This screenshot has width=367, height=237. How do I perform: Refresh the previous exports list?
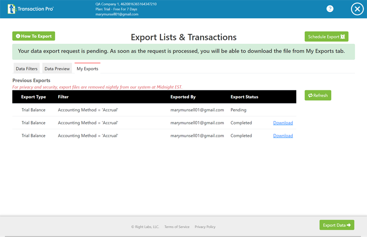(x=318, y=95)
